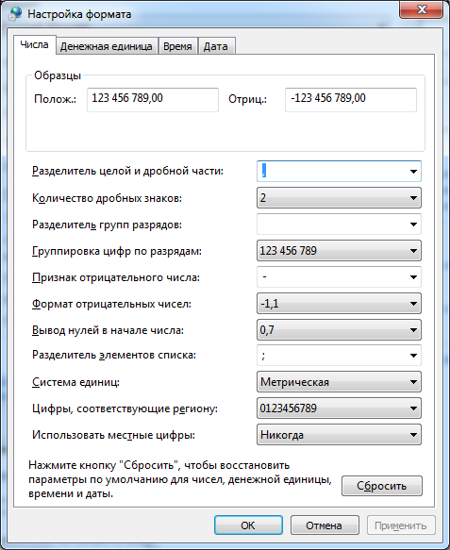Viewport: 450px width, 550px height.
Task: Expand Признак отрицательного числа combo box
Action: point(340,277)
